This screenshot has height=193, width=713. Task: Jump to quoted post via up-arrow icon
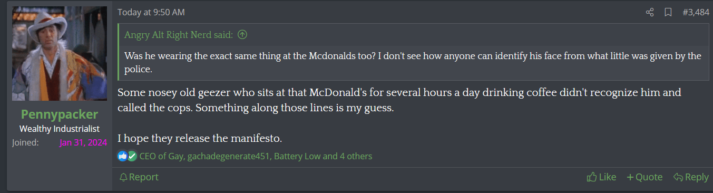(242, 35)
